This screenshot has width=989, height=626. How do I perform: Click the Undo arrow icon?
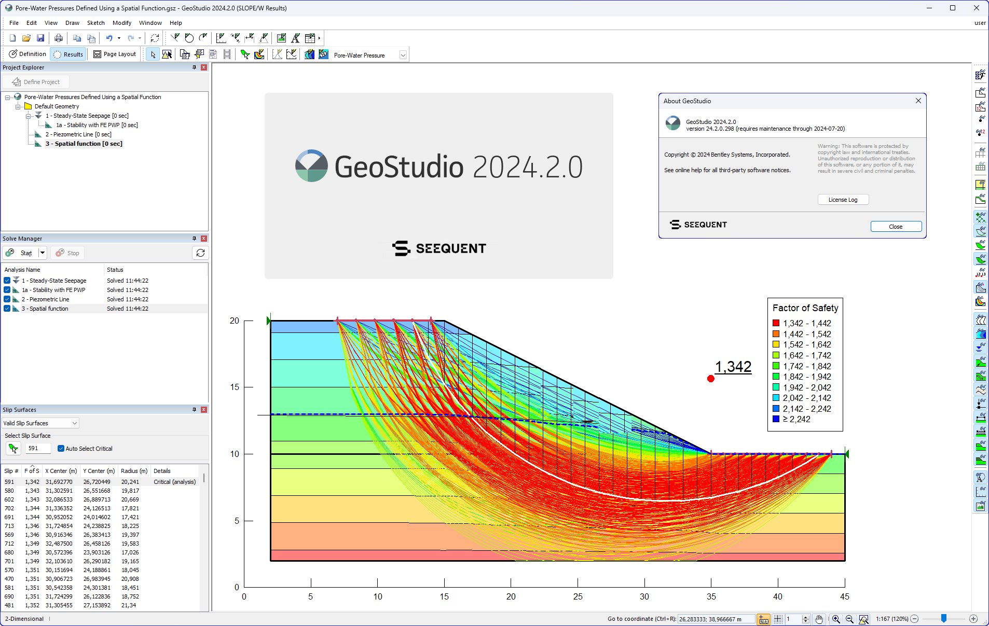(109, 38)
